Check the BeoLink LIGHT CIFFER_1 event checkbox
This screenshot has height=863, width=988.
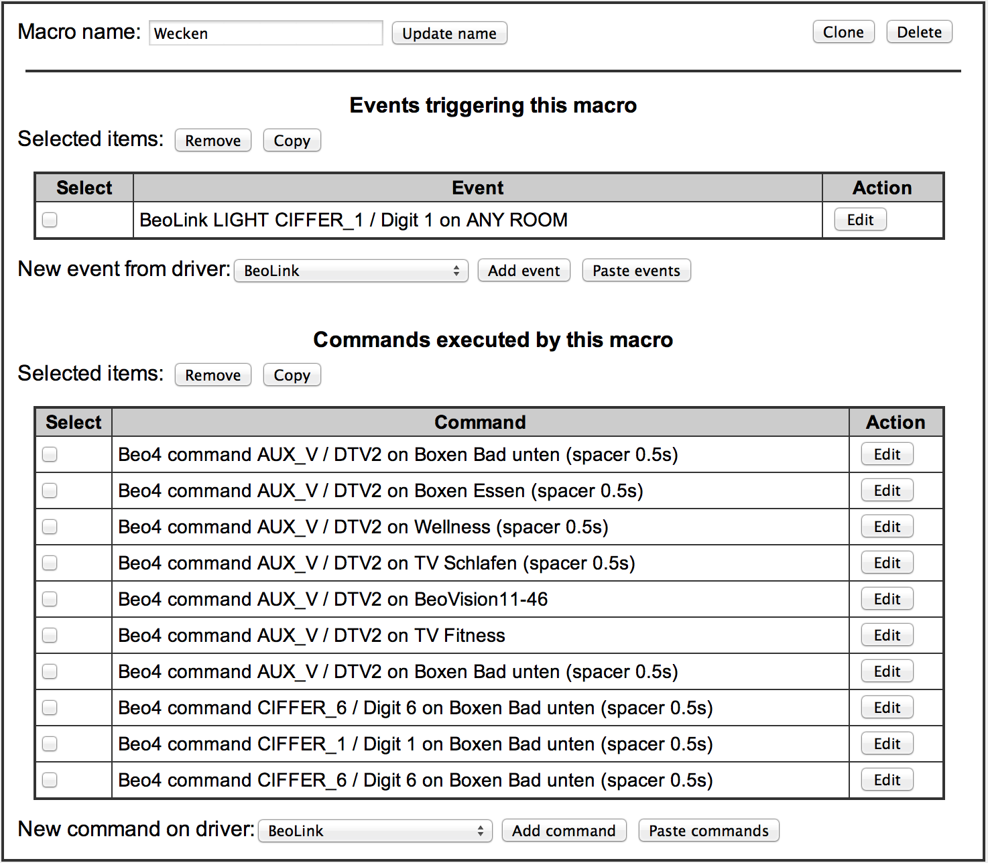[x=50, y=220]
